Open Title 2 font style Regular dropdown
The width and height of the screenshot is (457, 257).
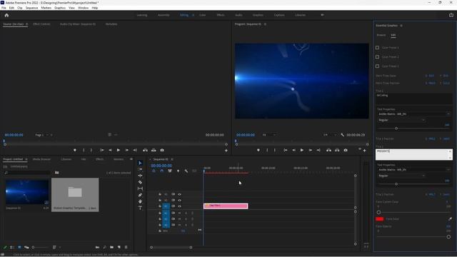[401, 176]
